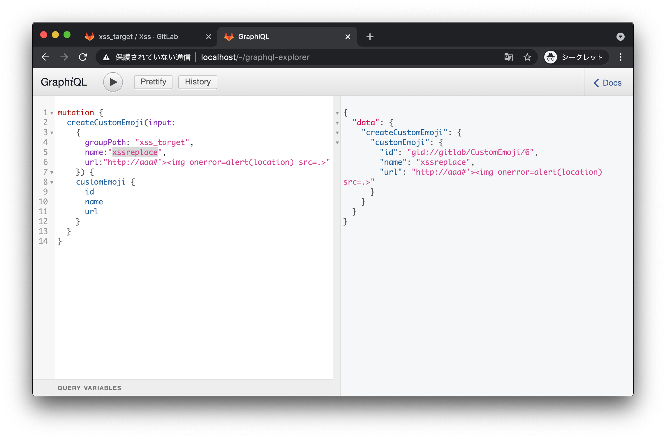Close the xss_target GitLab tab

tap(208, 37)
